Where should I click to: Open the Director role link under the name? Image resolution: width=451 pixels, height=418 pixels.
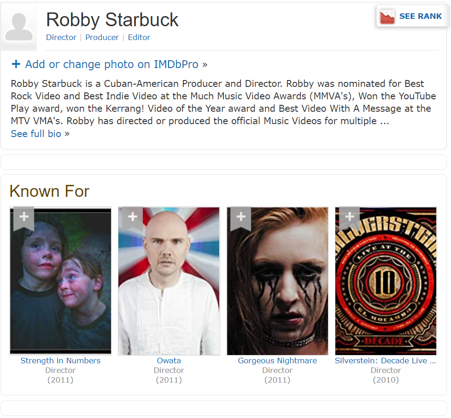point(61,37)
